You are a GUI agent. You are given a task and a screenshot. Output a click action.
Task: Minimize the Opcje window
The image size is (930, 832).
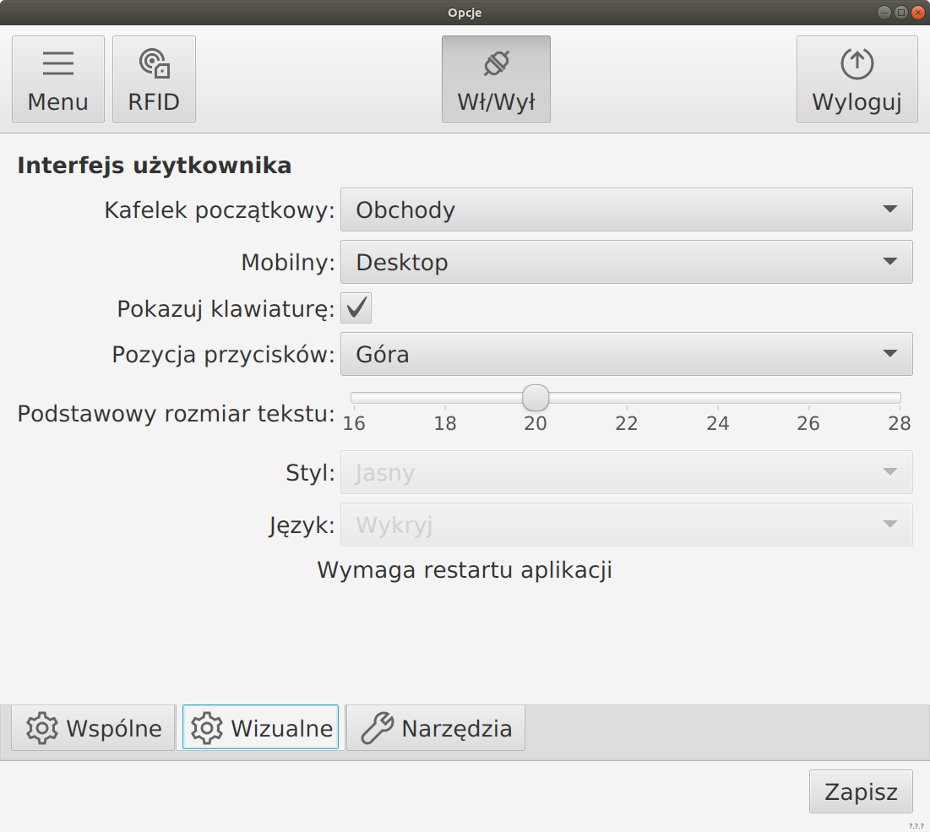point(884,12)
